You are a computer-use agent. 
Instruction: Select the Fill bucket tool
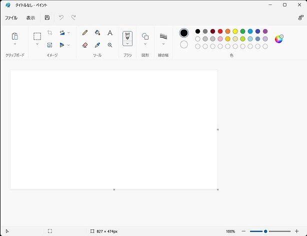[97, 33]
